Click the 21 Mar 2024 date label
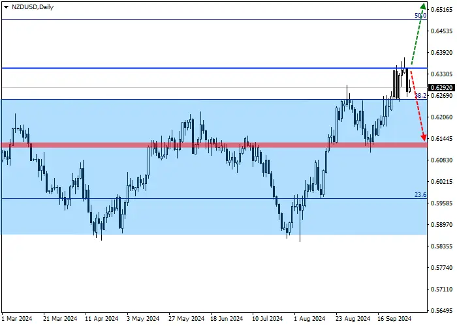Screen dimensions: 457x326 pyautogui.click(x=60, y=318)
